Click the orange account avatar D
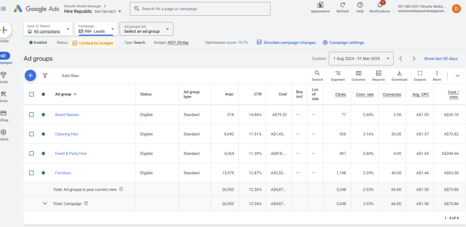Image resolution: width=466 pixels, height=227 pixels. (456, 8)
